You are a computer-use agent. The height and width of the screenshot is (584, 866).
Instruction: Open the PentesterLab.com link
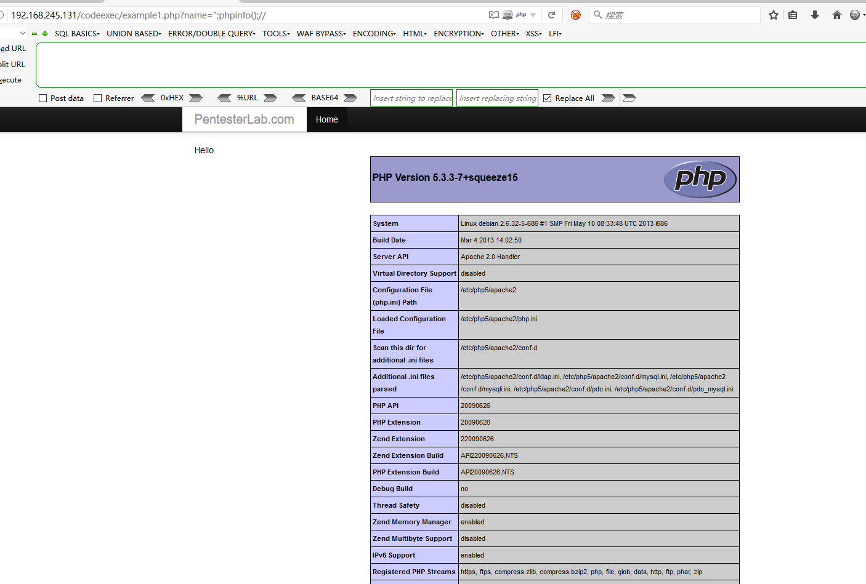(x=245, y=119)
